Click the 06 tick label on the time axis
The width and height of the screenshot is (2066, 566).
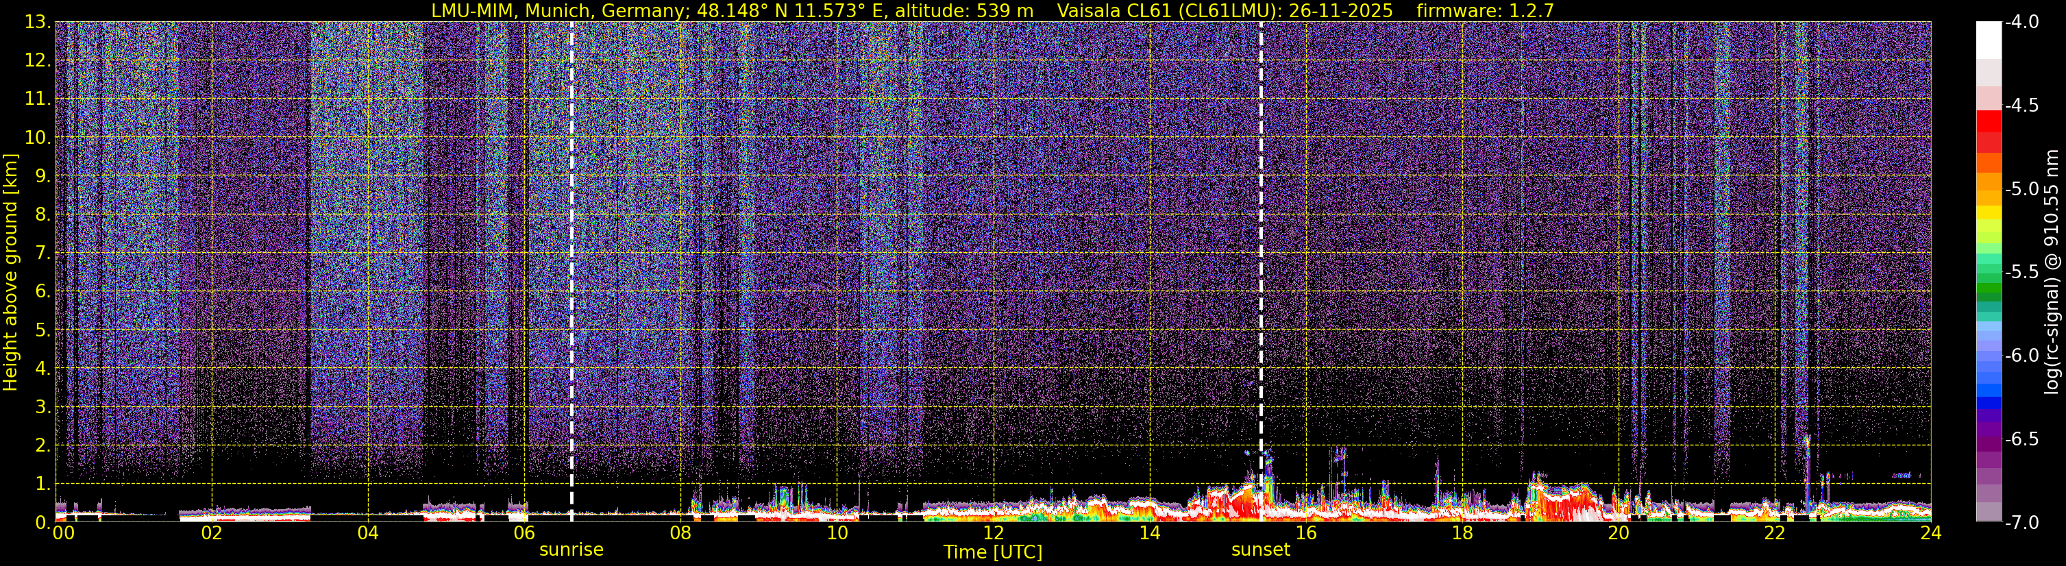click(524, 533)
